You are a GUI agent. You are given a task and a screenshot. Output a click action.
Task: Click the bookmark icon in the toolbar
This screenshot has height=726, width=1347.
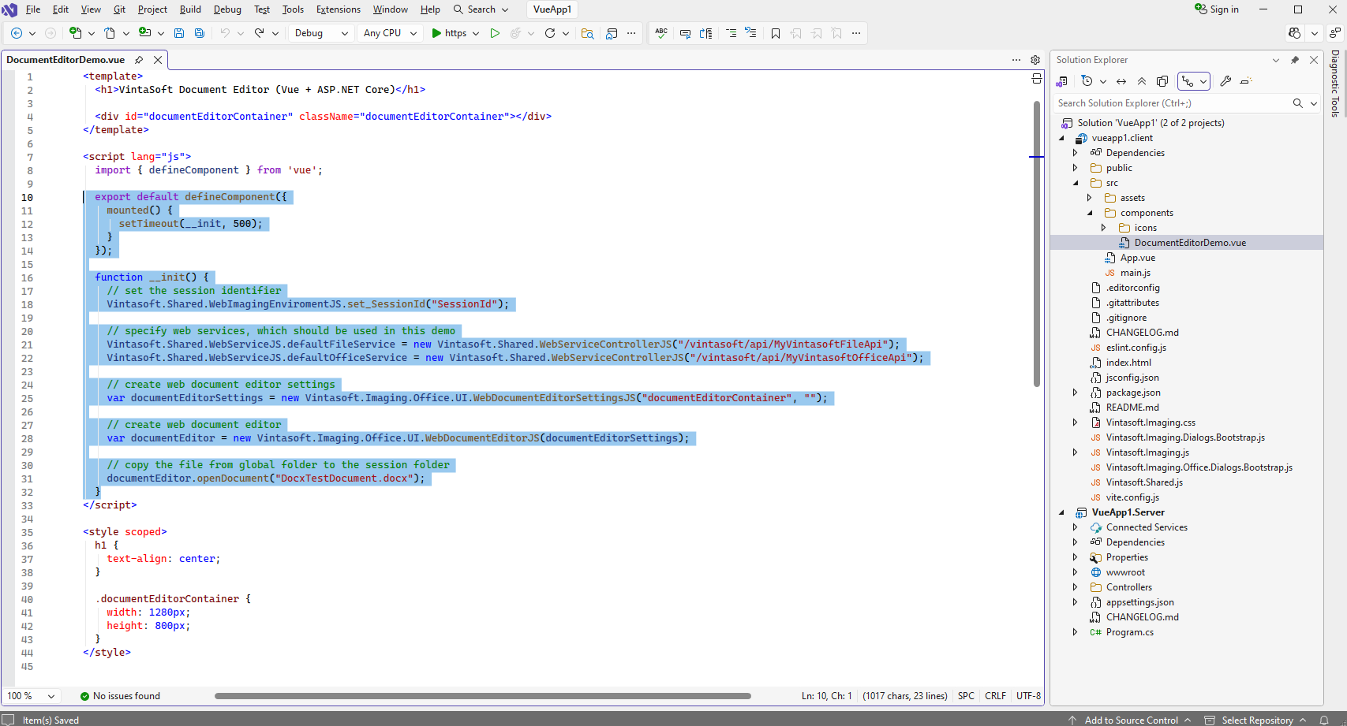[776, 33]
